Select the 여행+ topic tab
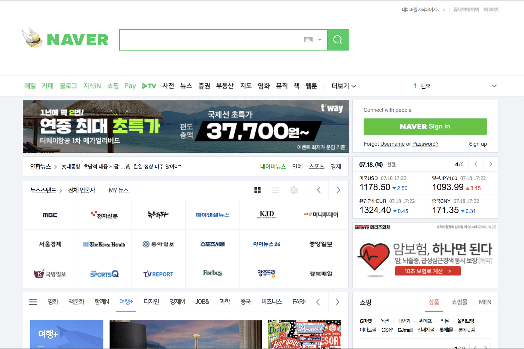 [x=126, y=302]
